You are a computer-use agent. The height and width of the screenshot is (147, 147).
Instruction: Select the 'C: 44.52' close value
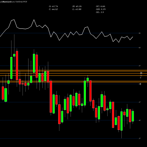coord(53,9)
